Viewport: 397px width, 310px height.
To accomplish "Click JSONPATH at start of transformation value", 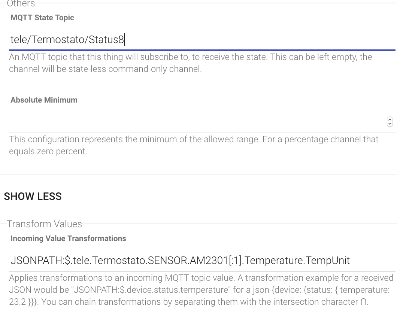I will pyautogui.click(x=36, y=261).
